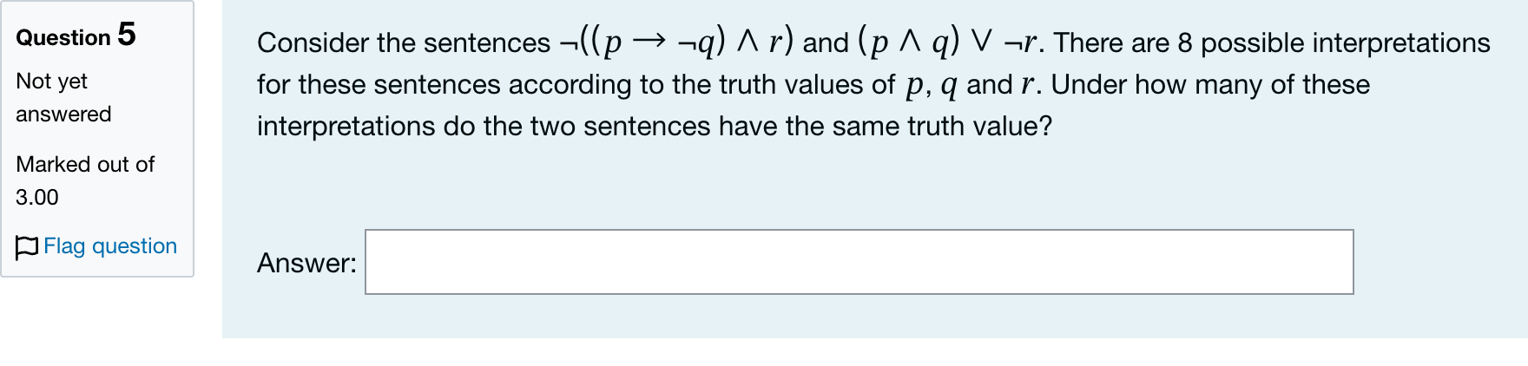Click the first formula ¬((p → ¬q) ∧ r)
This screenshot has width=1528, height=366.
676,42
